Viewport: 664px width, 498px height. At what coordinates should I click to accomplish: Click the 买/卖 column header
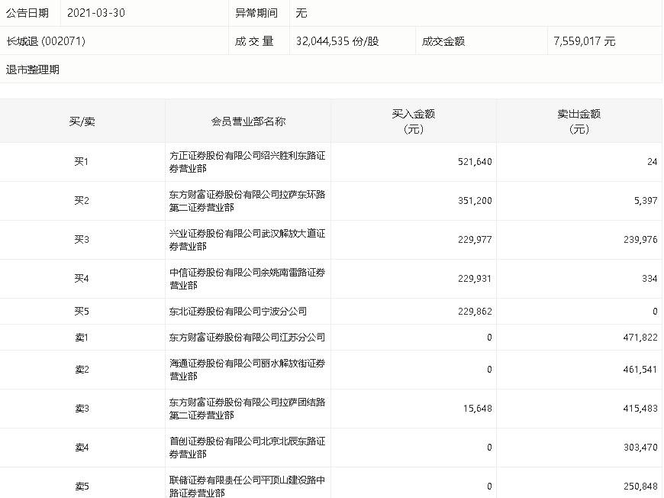(x=82, y=121)
